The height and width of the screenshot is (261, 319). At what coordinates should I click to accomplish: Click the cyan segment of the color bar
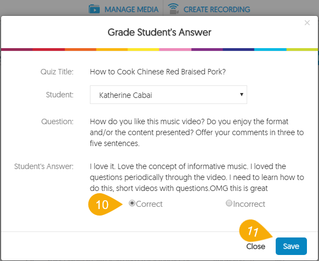pyautogui.click(x=270, y=49)
